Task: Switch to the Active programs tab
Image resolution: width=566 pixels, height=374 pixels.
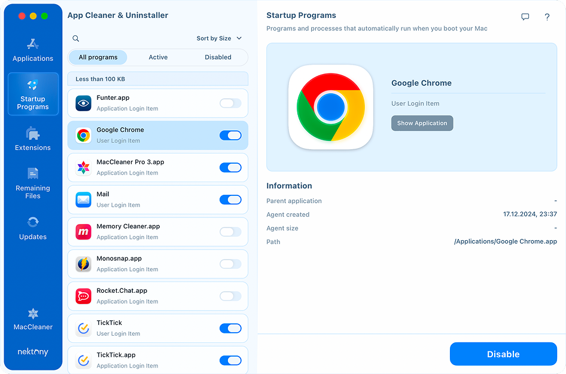Action: click(158, 57)
